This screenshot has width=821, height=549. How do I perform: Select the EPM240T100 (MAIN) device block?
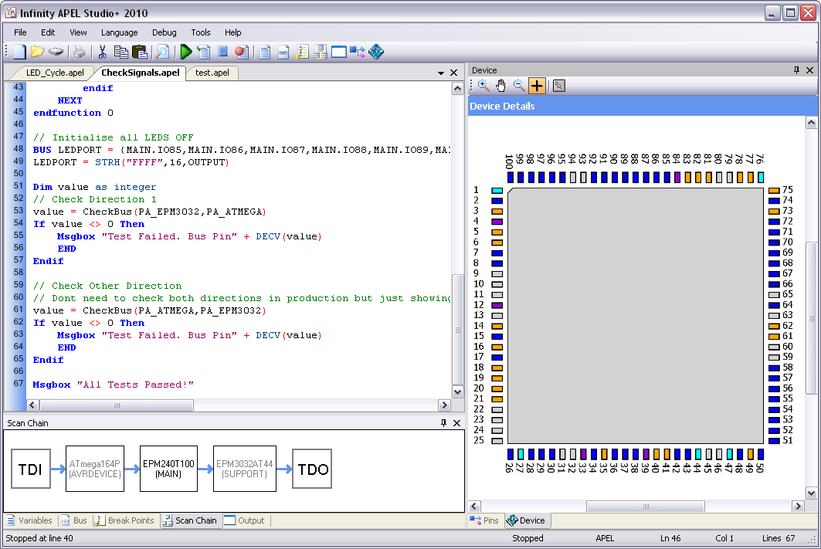click(x=168, y=469)
